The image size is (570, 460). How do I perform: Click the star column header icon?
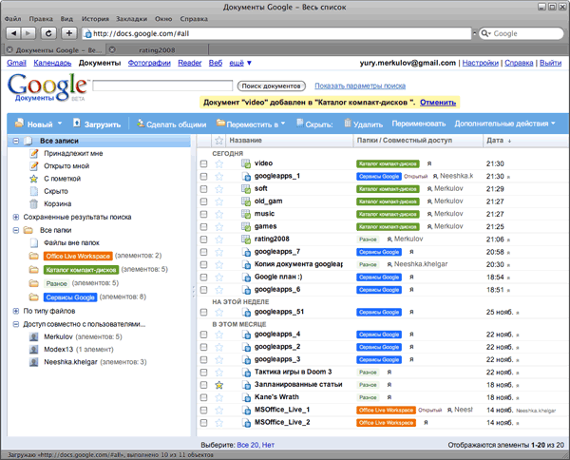pos(218,140)
